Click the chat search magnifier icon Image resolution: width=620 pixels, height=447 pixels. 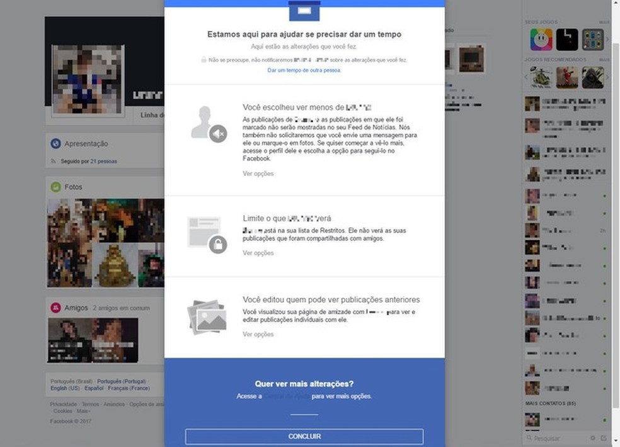coord(529,438)
